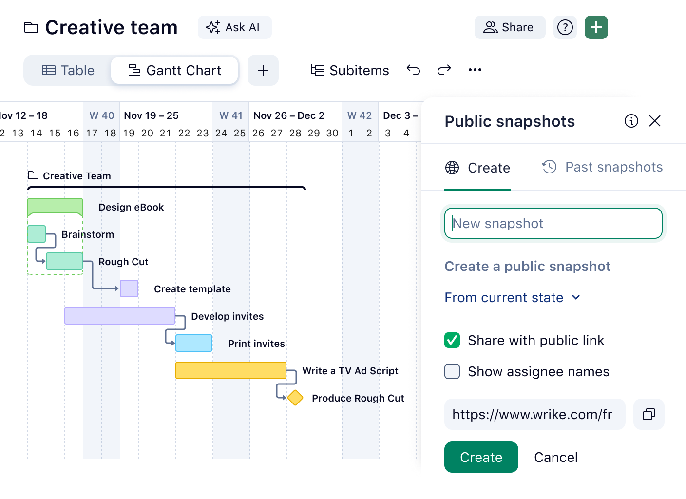The height and width of the screenshot is (499, 686).
Task: Open the more options ellipsis menu
Action: (x=475, y=70)
